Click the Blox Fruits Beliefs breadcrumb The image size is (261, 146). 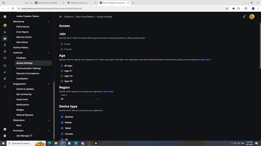[x=85, y=17]
